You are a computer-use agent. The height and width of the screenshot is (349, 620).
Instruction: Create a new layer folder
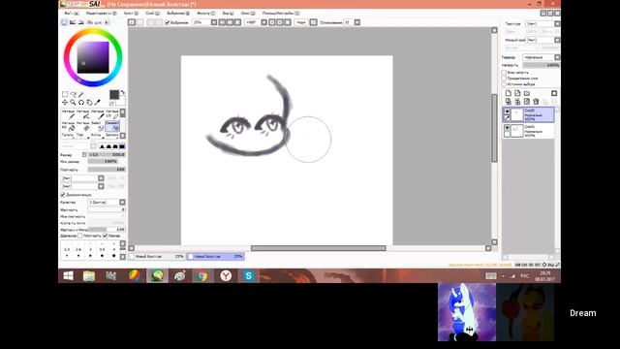click(527, 93)
